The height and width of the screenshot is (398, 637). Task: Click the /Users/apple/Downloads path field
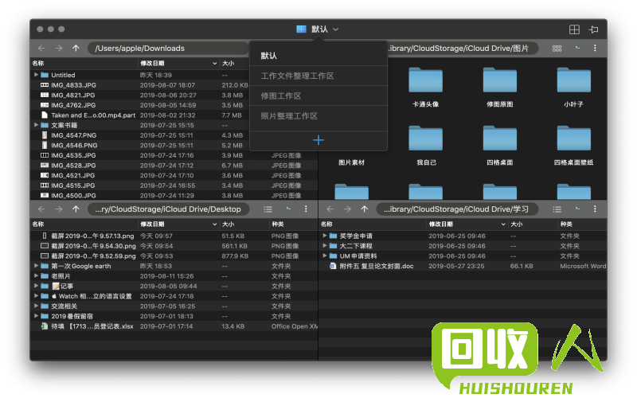pos(169,49)
